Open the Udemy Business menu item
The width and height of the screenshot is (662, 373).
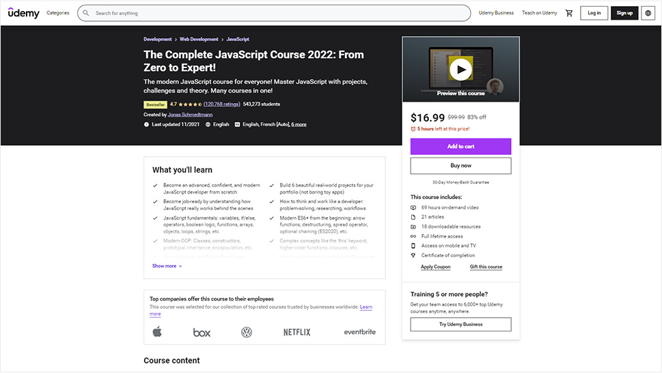496,13
